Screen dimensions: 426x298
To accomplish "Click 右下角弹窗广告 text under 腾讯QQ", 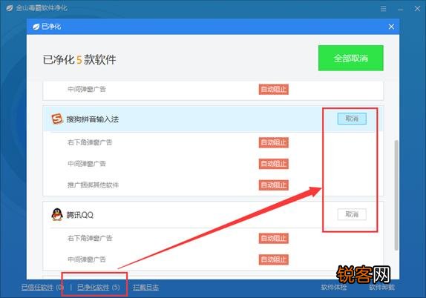I will point(90,238).
